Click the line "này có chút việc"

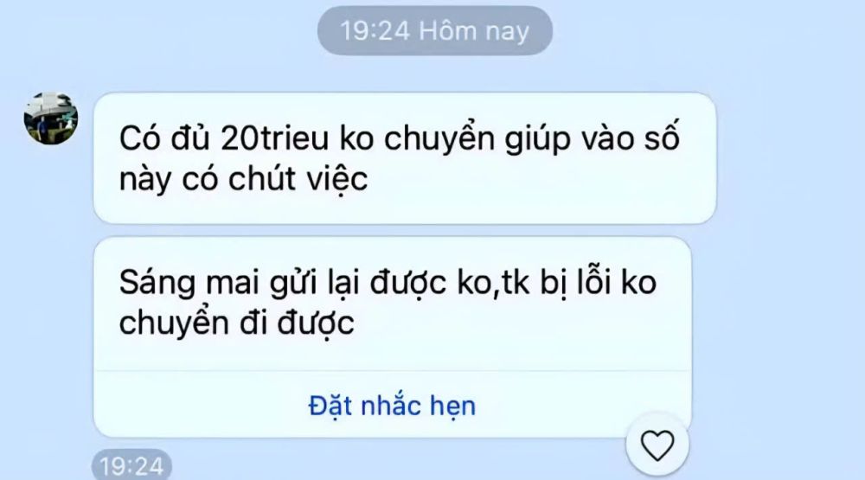(243, 179)
